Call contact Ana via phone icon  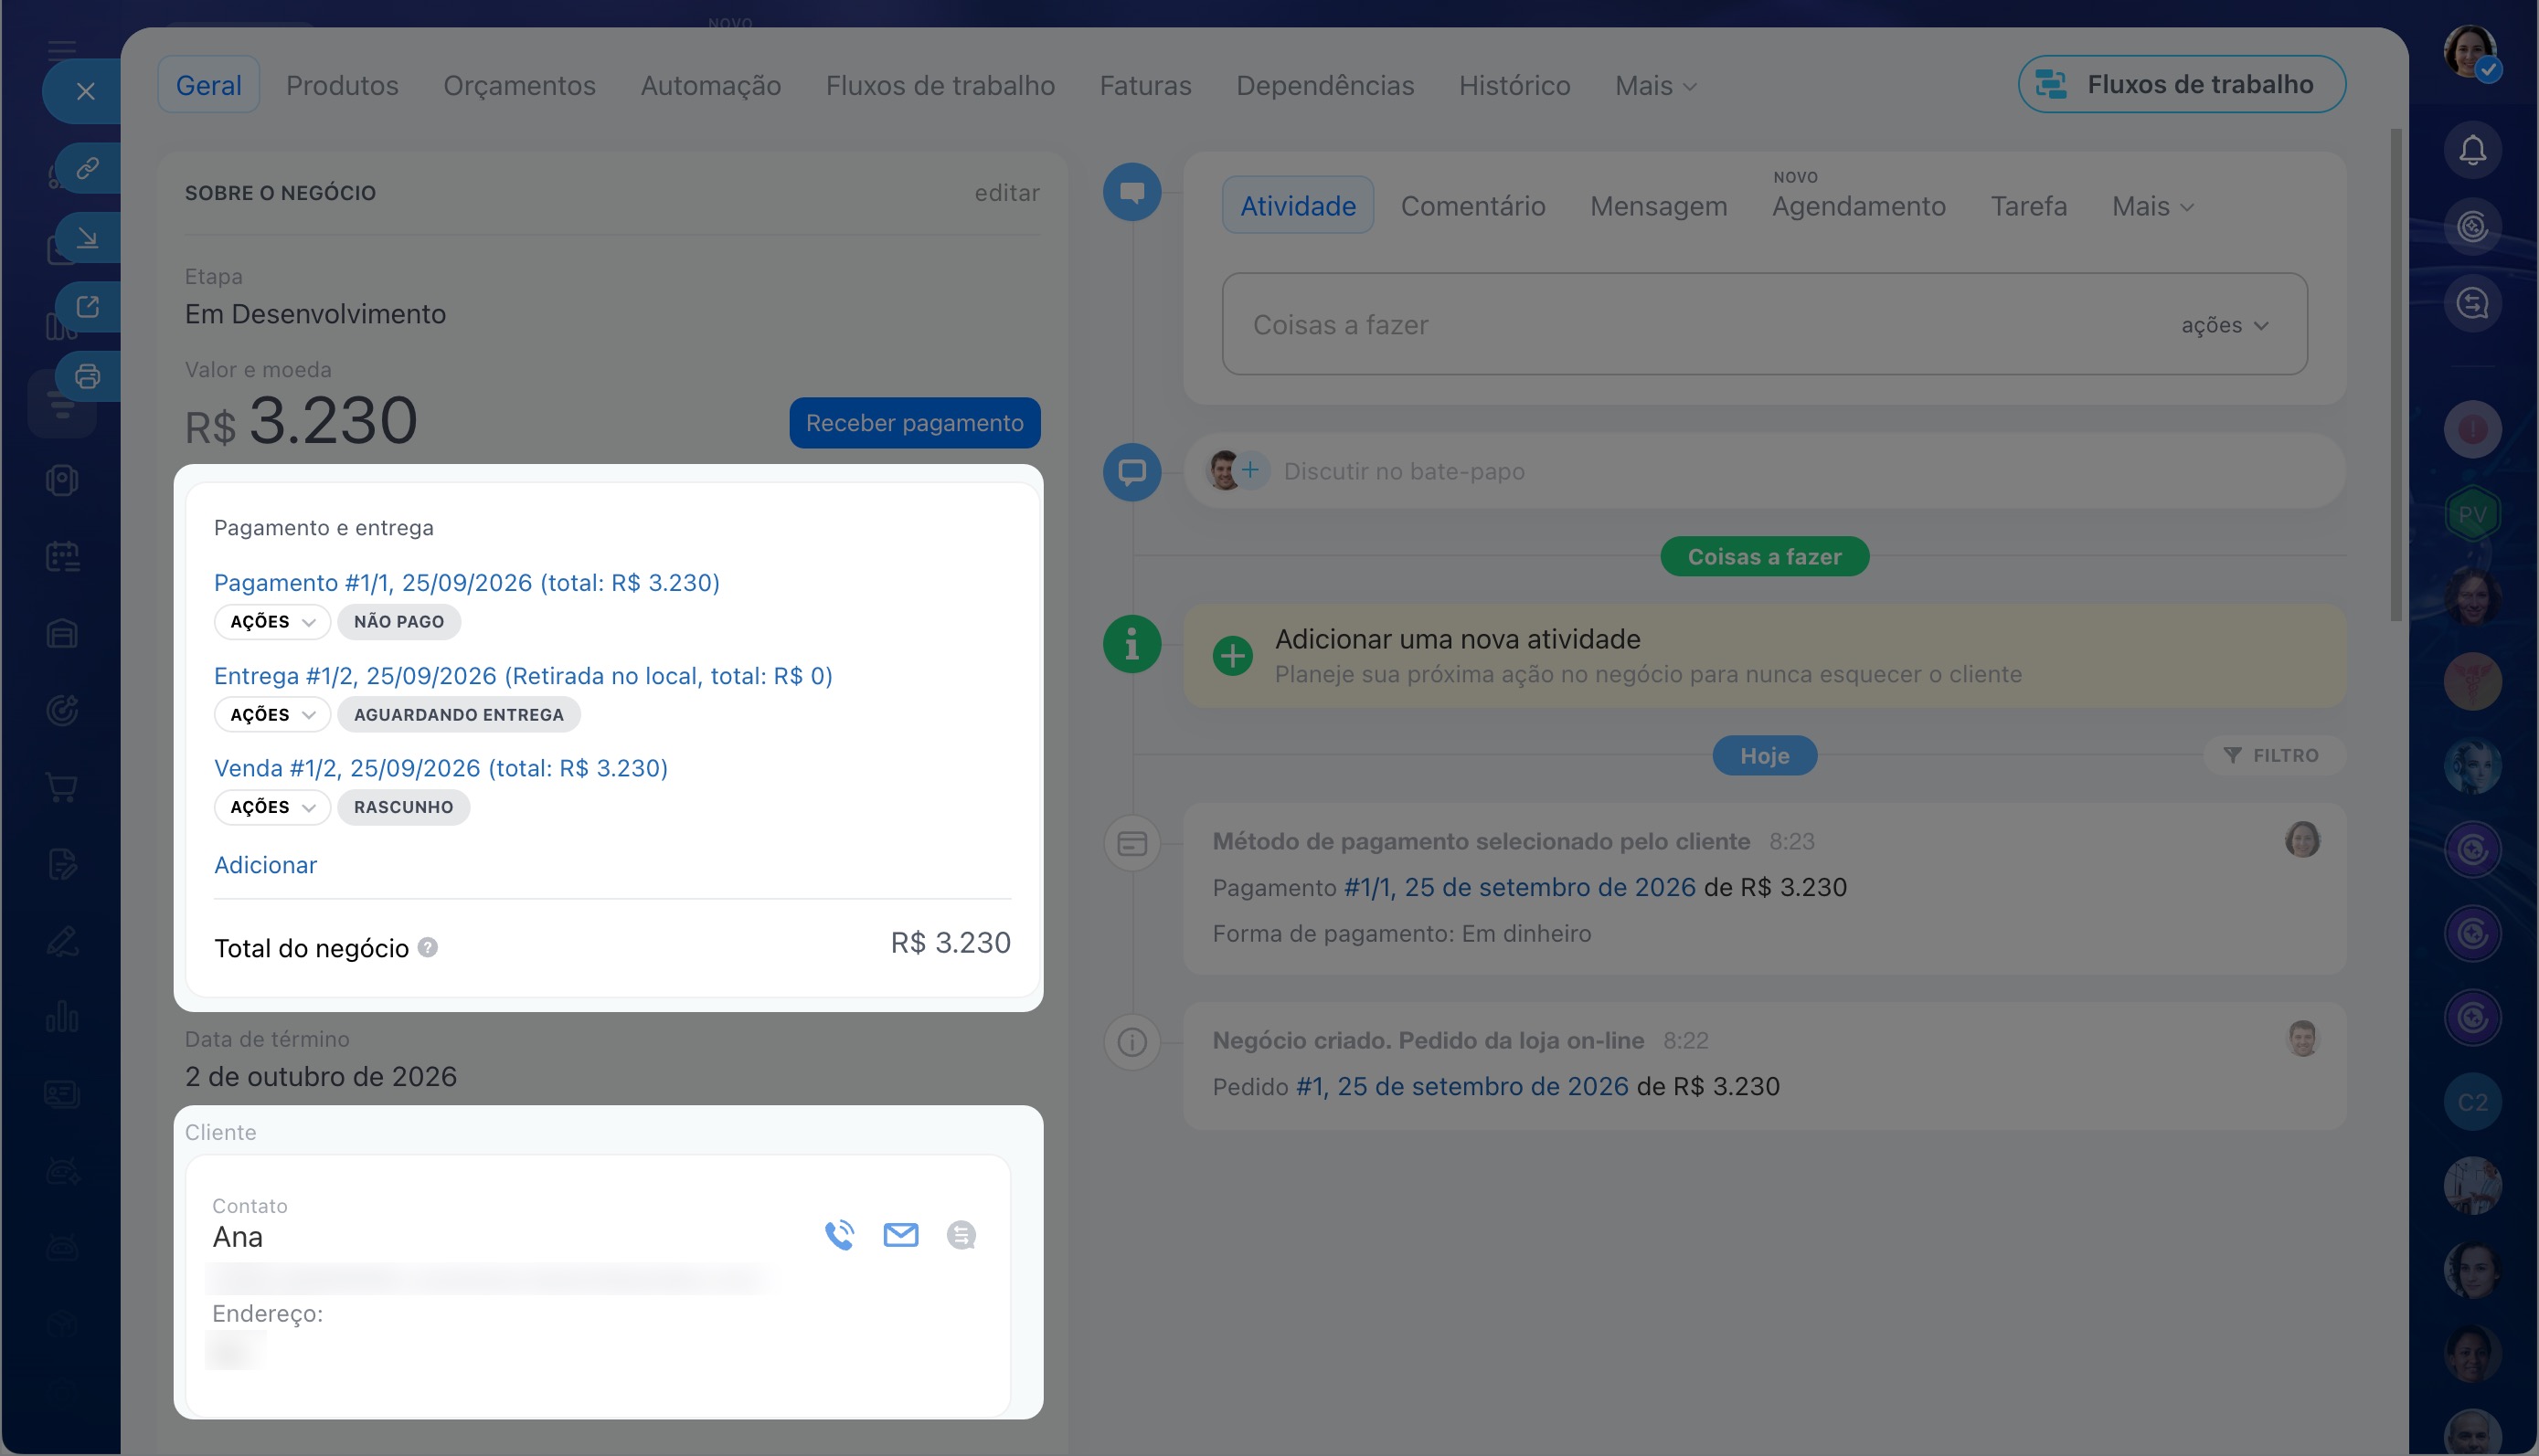[839, 1235]
